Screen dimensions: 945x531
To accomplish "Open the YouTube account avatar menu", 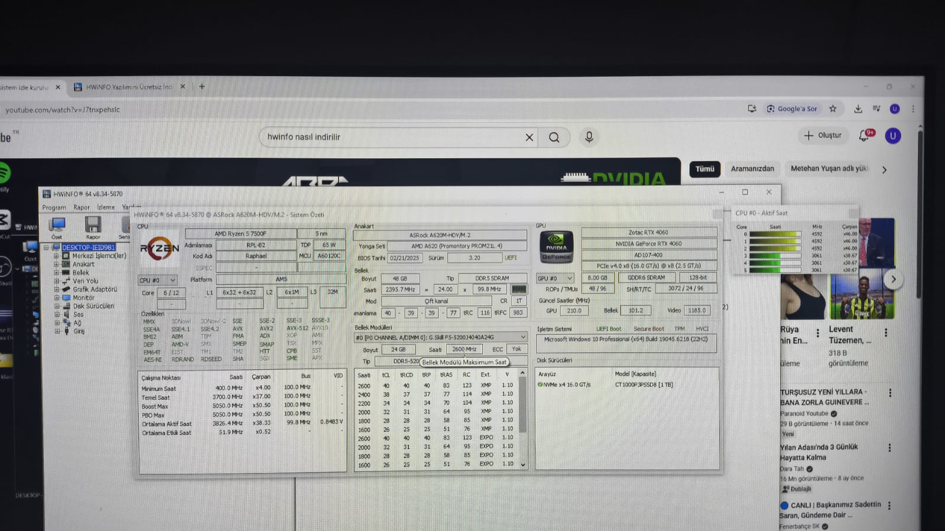I will click(x=892, y=136).
